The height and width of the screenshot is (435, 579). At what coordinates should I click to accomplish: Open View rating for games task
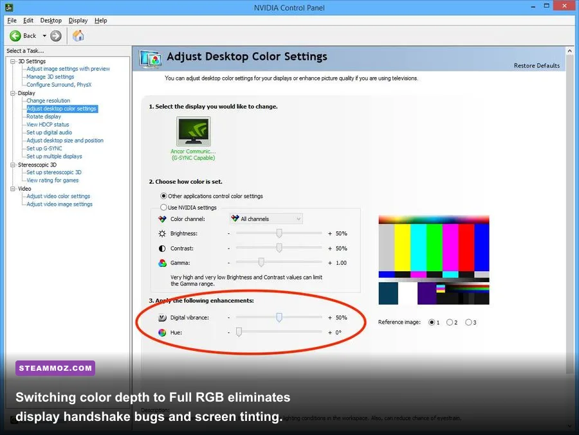[x=53, y=181]
